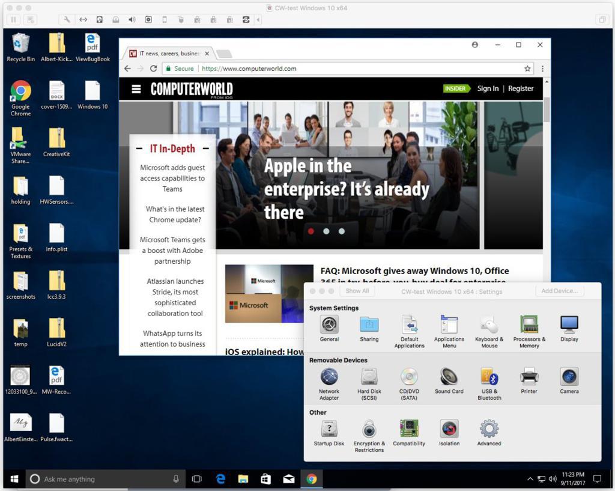Open the Windows Start menu
The height and width of the screenshot is (491, 615).
point(14,479)
